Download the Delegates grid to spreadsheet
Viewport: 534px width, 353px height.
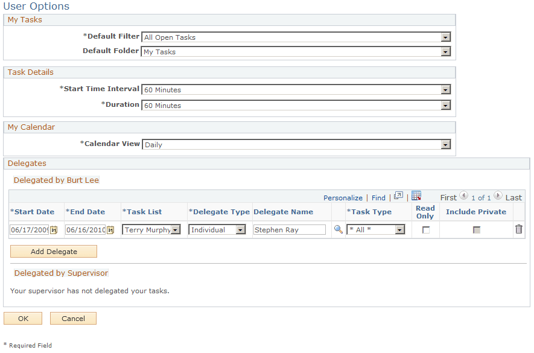tap(416, 196)
